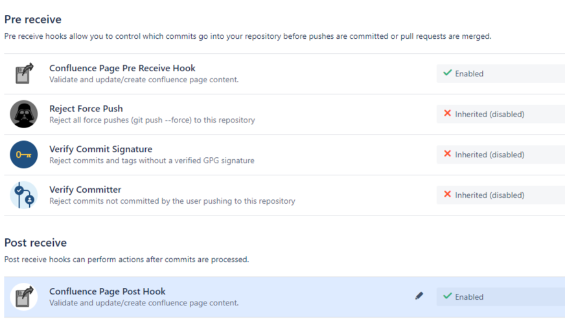Click the red X beside Verify Commit Signature status
Image resolution: width=565 pixels, height=321 pixels.
[447, 154]
